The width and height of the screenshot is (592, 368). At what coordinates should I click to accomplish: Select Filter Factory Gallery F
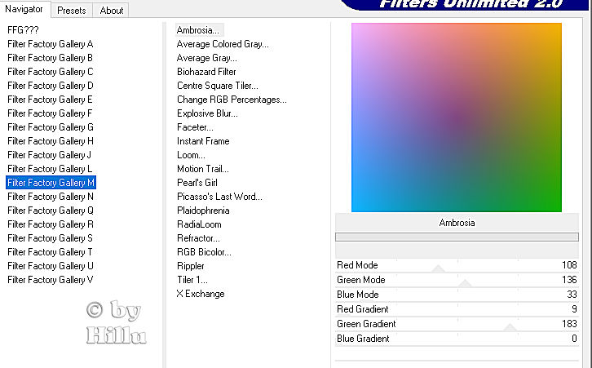(51, 113)
